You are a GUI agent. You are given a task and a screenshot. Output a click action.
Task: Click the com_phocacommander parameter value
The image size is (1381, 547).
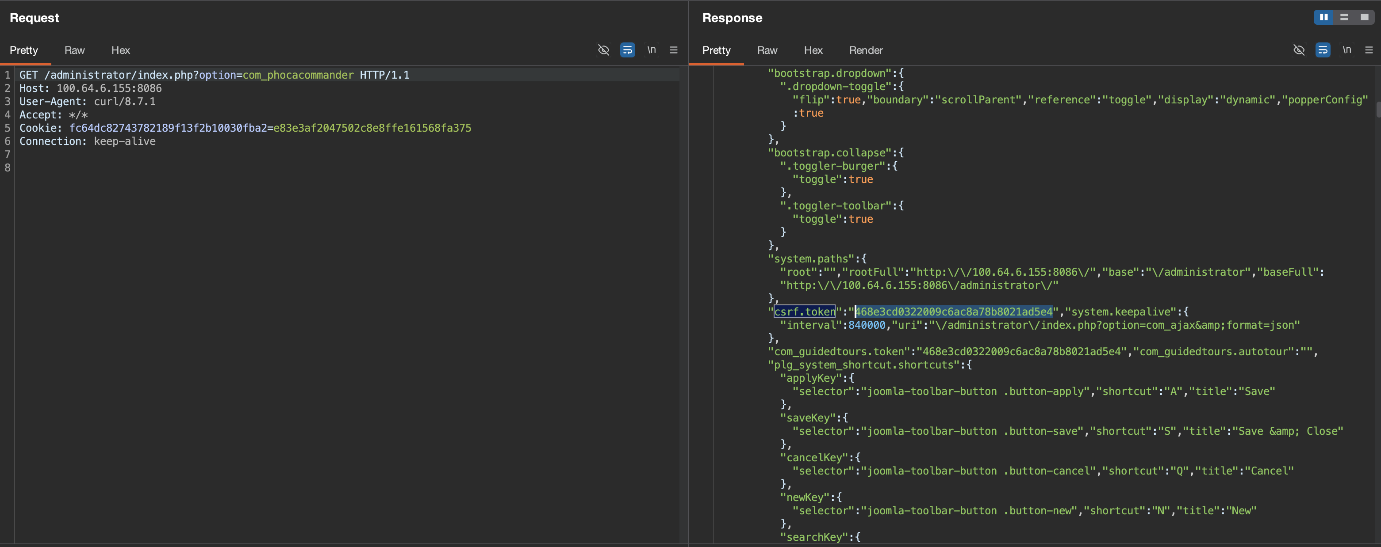coord(298,75)
